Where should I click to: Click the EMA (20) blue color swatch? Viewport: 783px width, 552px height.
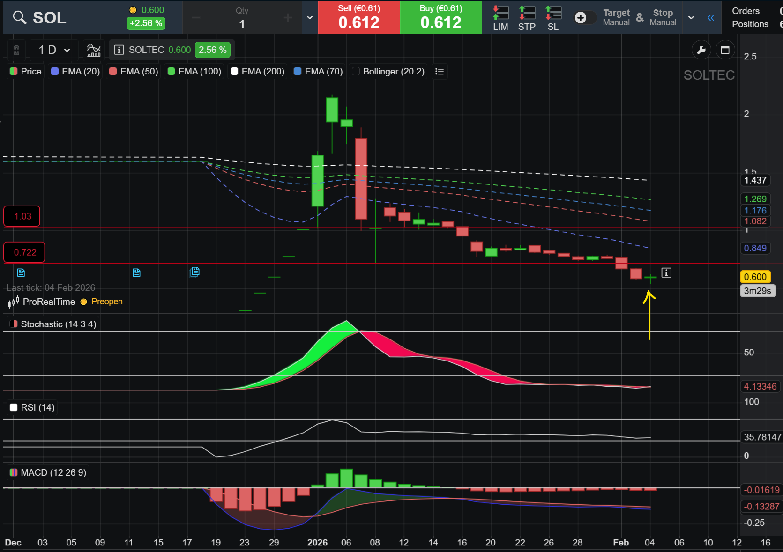point(55,72)
